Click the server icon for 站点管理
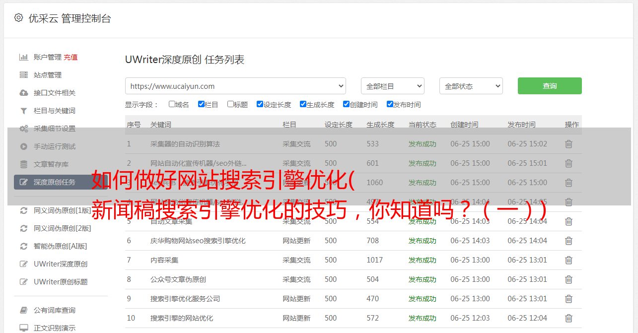The height and width of the screenshot is (333, 638). 23,75
